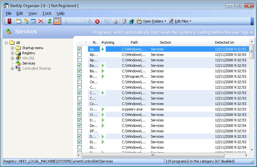Open the Help menu
Screen dimensions: 257x167
coord(60,13)
